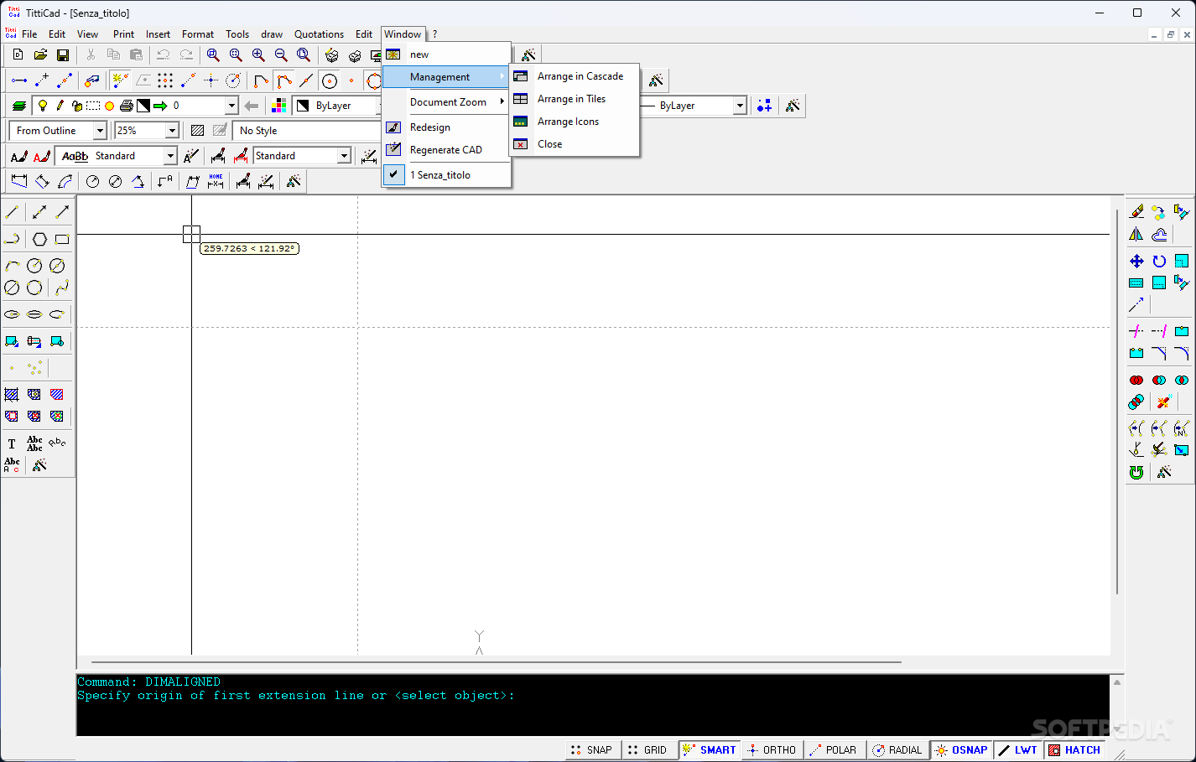Click Close in Management submenu
The width and height of the screenshot is (1196, 762).
point(575,144)
